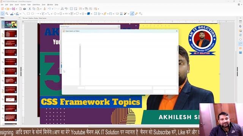Expand the Paste options dropdown arrow
Image resolution: width=243 pixels, height=136 pixels.
point(41,9)
